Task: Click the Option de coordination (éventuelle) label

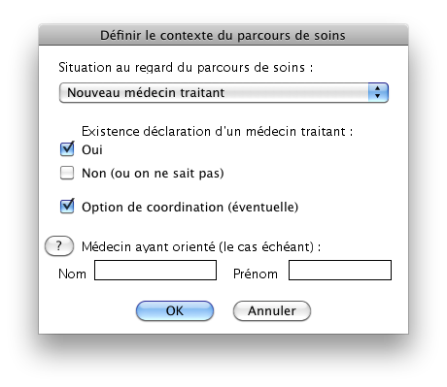Action: point(189,207)
